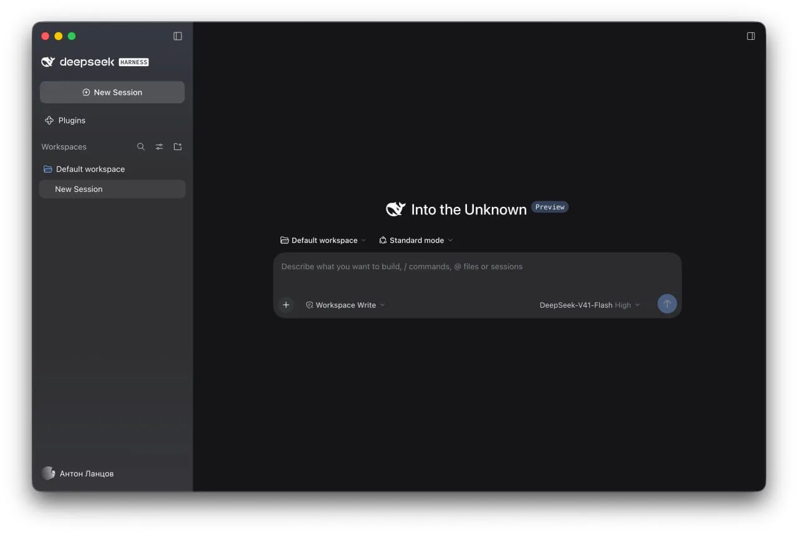The image size is (798, 534).
Task: Open the Standard mode dropdown
Action: tap(416, 241)
